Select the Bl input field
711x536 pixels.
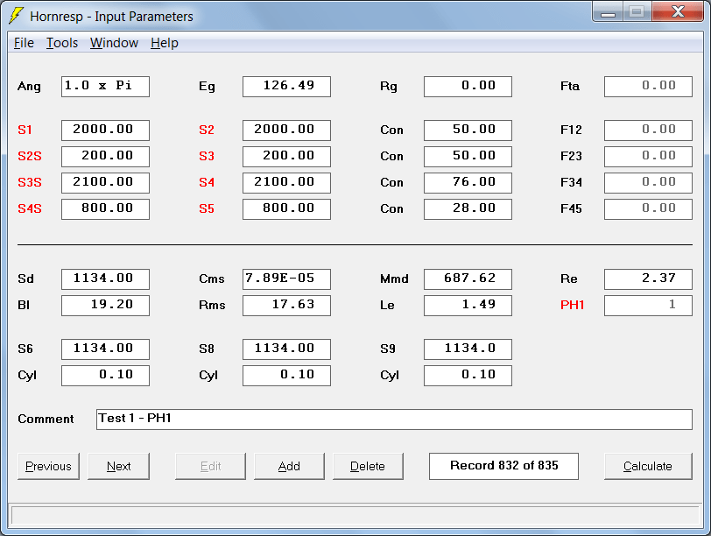point(105,306)
